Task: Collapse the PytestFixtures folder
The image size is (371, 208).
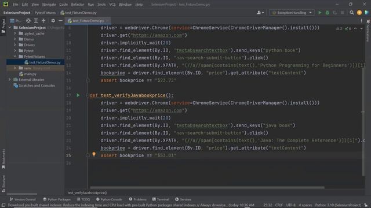Action: pyautogui.click(x=15, y=57)
